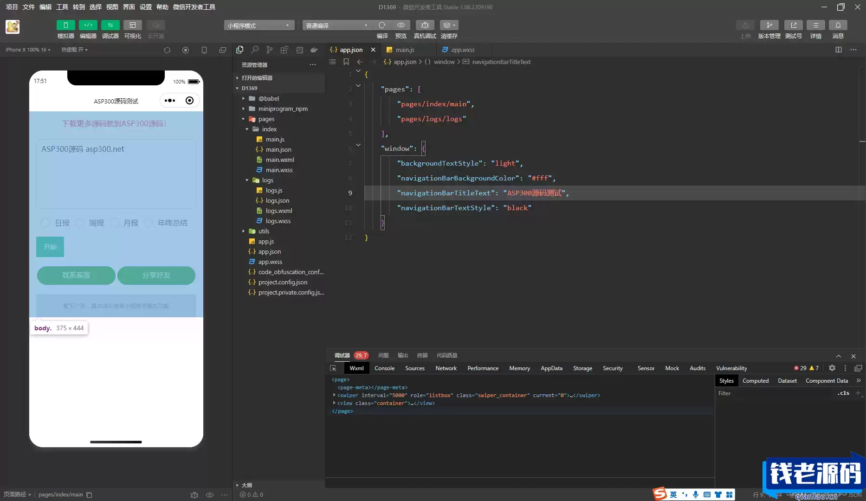The image size is (866, 501).
Task: Open the extensions panel icon
Action: 284,50
